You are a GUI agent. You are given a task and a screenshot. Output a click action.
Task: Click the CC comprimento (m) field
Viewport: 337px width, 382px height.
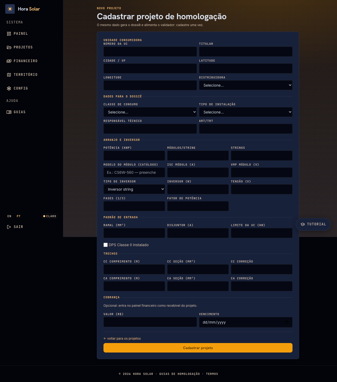pos(134,269)
